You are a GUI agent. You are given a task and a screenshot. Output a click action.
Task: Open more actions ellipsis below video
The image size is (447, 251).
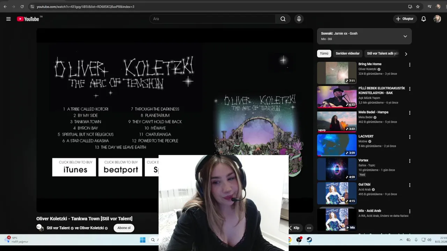[309, 228]
